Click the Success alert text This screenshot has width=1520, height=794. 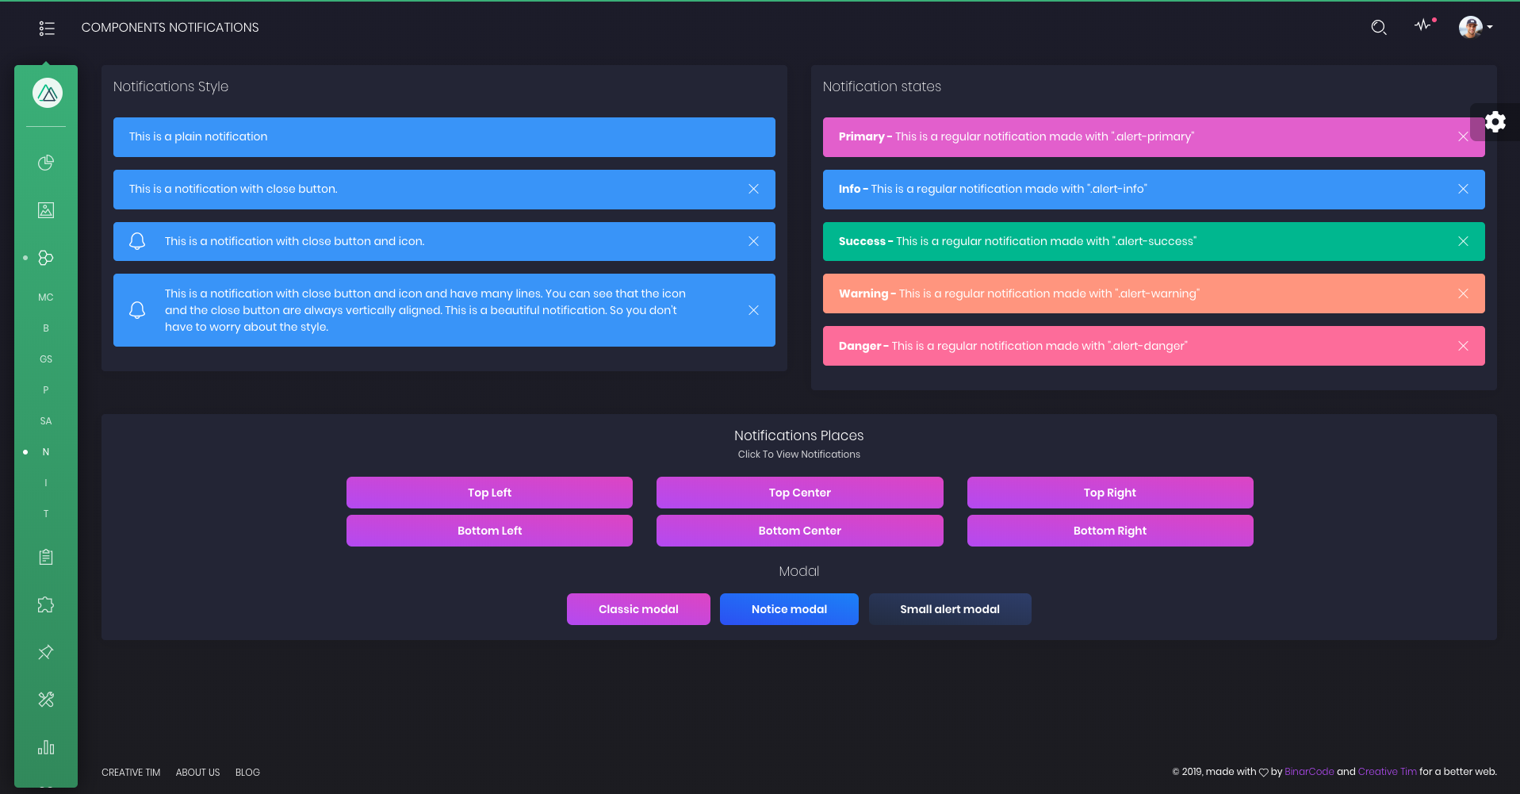[1017, 241]
